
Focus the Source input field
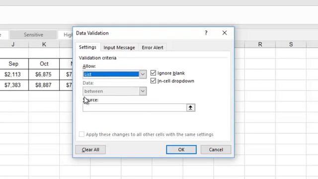135,107
